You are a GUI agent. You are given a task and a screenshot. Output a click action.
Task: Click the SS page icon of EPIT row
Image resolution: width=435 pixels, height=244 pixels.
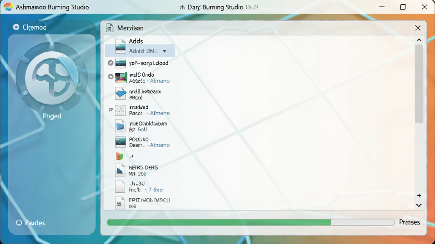coord(120,203)
